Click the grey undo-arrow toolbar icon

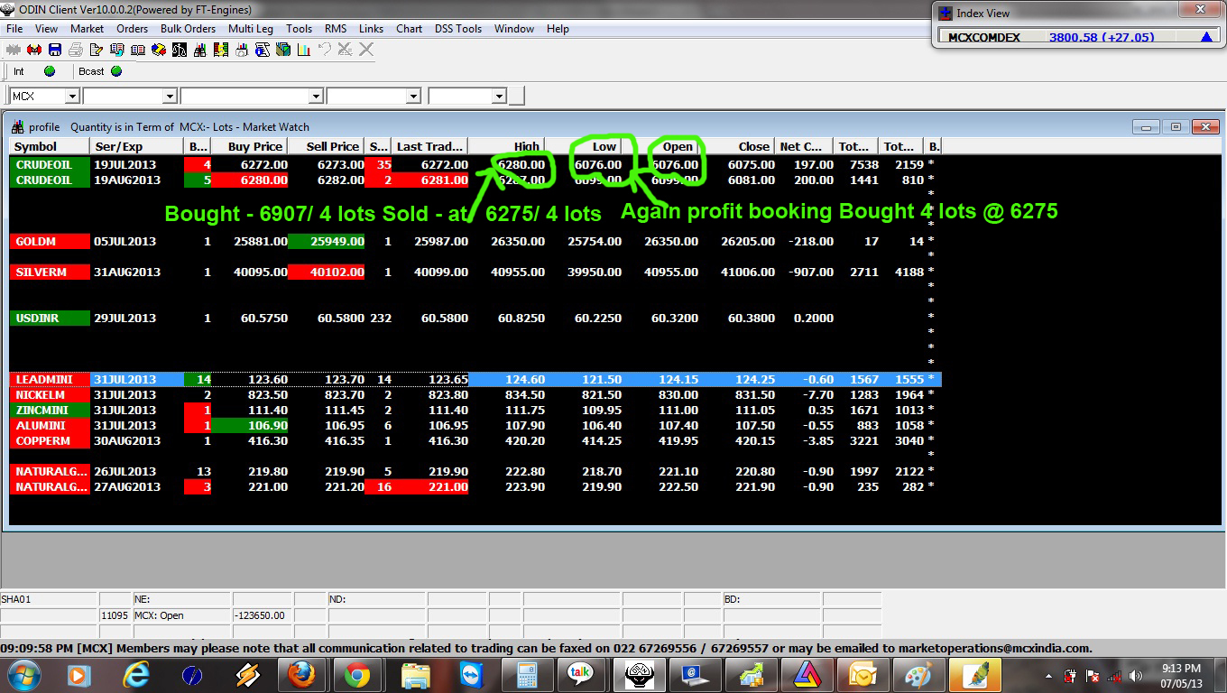pyautogui.click(x=325, y=50)
